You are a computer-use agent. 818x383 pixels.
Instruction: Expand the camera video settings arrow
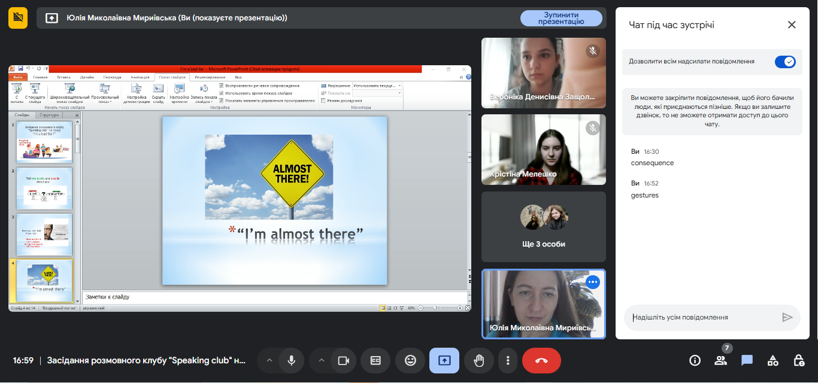[x=322, y=360]
